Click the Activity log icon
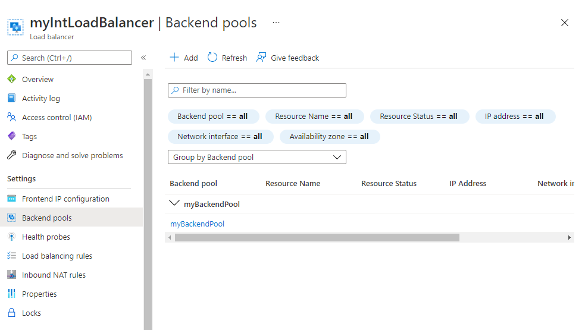 tap(11, 98)
